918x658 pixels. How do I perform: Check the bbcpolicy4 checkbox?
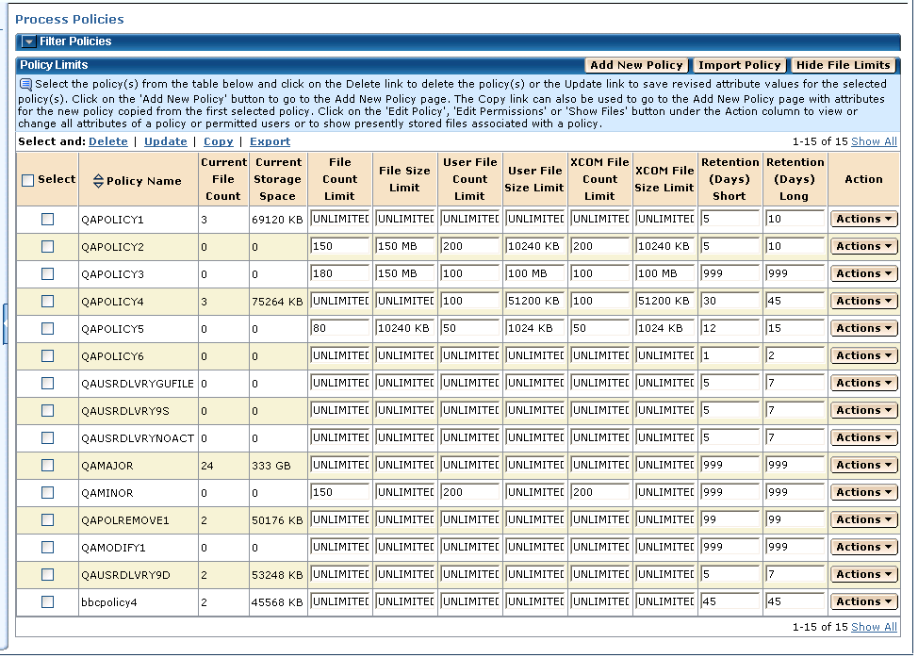click(x=47, y=601)
